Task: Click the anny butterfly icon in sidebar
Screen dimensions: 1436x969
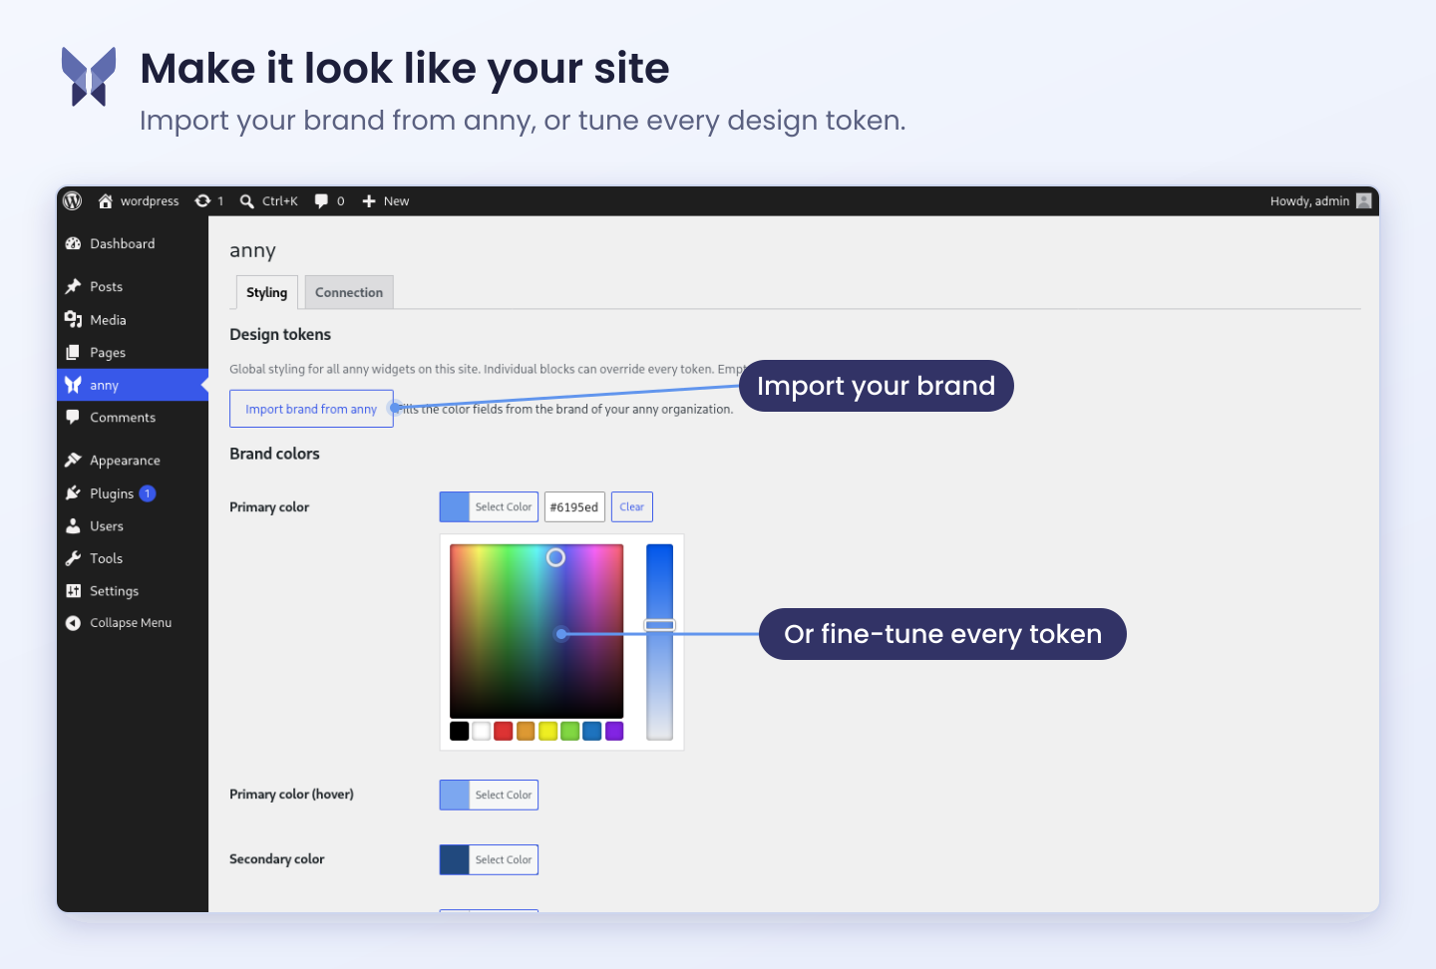Action: (73, 385)
